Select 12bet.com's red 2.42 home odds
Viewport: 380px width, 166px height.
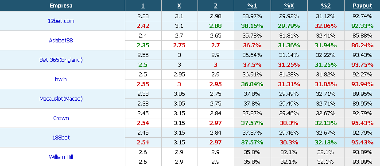coord(143,26)
